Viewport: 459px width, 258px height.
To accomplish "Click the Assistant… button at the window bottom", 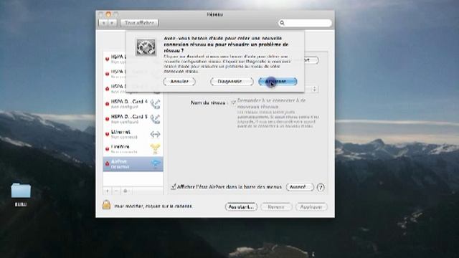I will click(241, 207).
